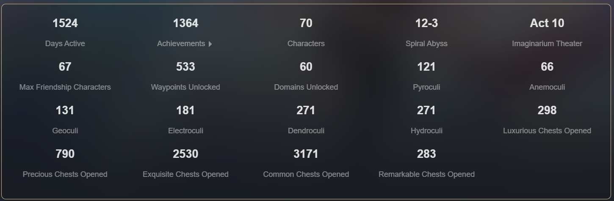This screenshot has width=614, height=201.
Task: Expand the Achievements arrow icon
Action: [210, 44]
